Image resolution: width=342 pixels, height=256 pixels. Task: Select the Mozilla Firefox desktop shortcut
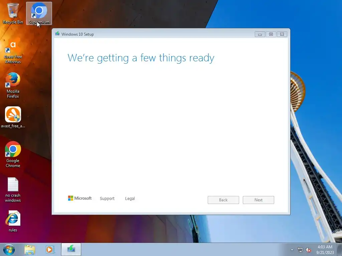pos(13,85)
